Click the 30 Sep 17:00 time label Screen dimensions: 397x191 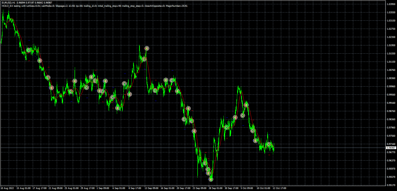[232, 188]
